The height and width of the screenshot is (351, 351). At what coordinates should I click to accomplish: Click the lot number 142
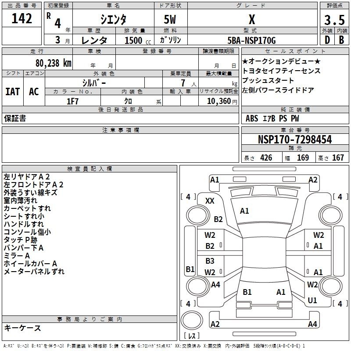(x=21, y=18)
